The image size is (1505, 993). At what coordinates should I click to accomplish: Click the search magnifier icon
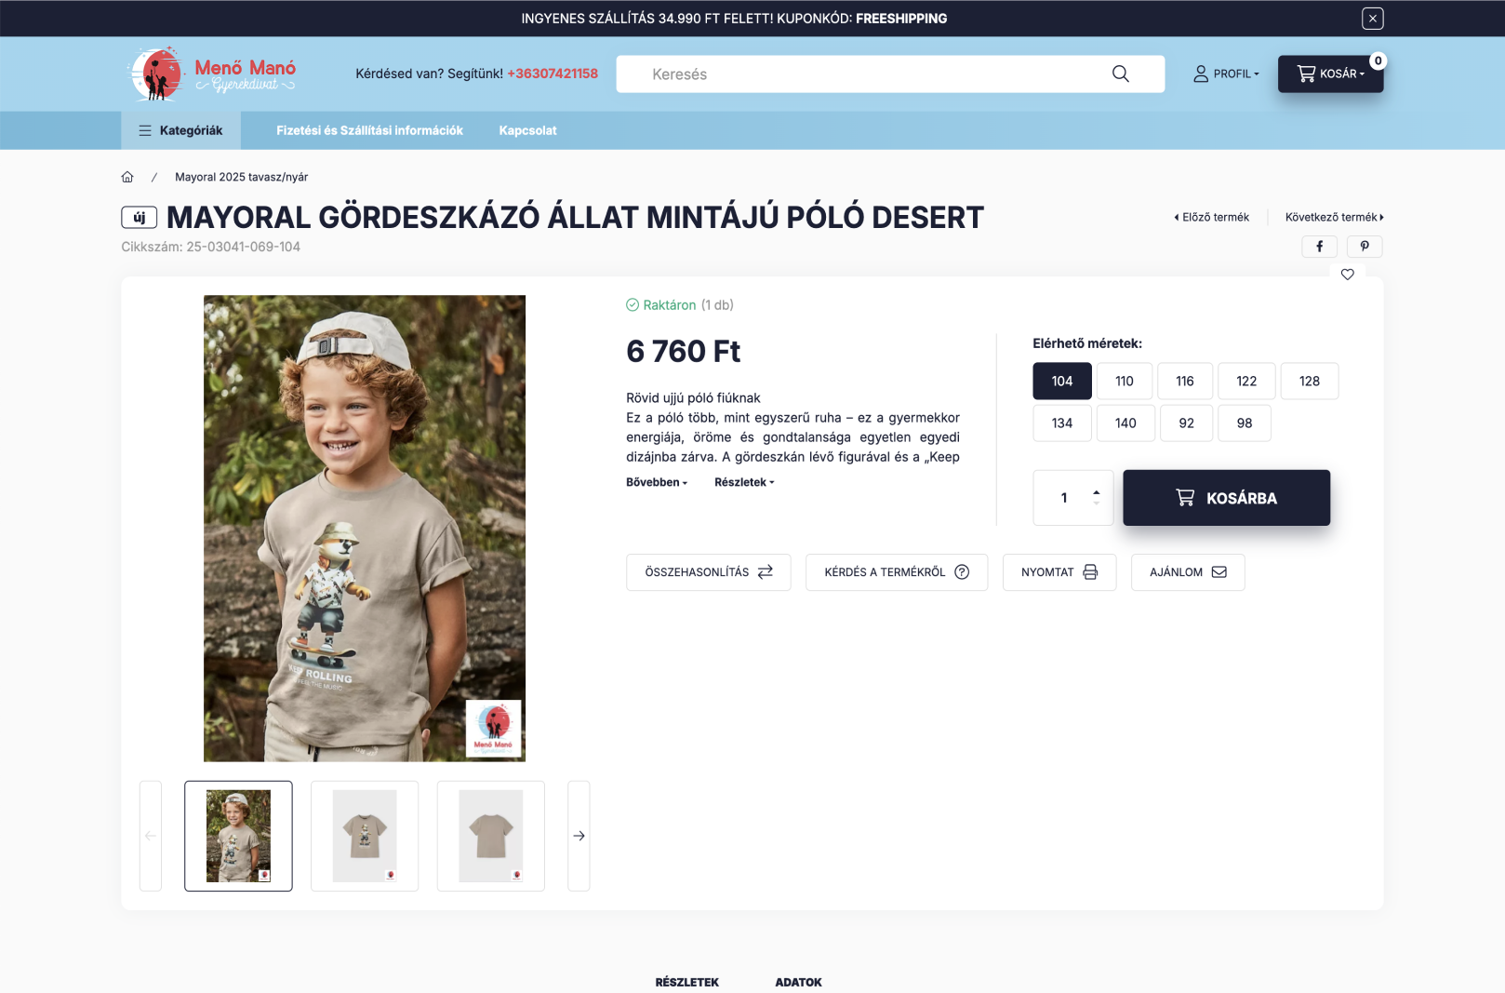1120,74
